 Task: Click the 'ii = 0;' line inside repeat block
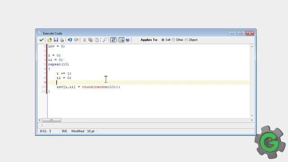(64, 78)
